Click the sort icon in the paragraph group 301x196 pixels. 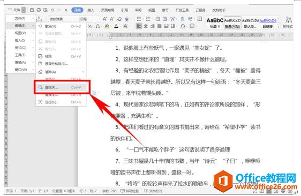(183, 19)
